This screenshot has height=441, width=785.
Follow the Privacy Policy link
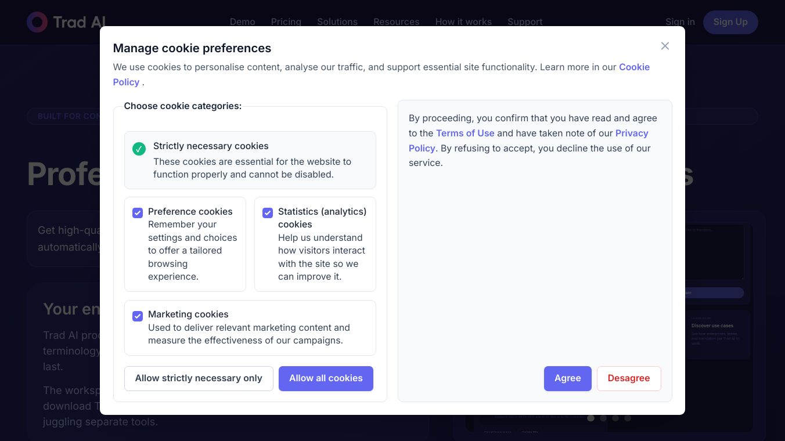[x=631, y=133]
